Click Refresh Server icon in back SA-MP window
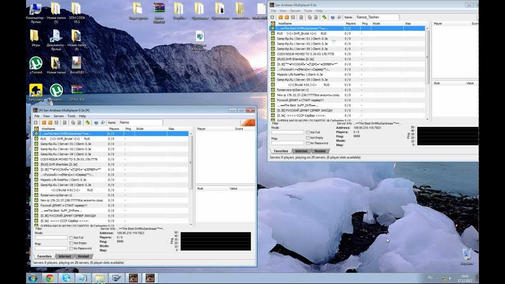The height and width of the screenshot is (284, 505). (x=293, y=17)
